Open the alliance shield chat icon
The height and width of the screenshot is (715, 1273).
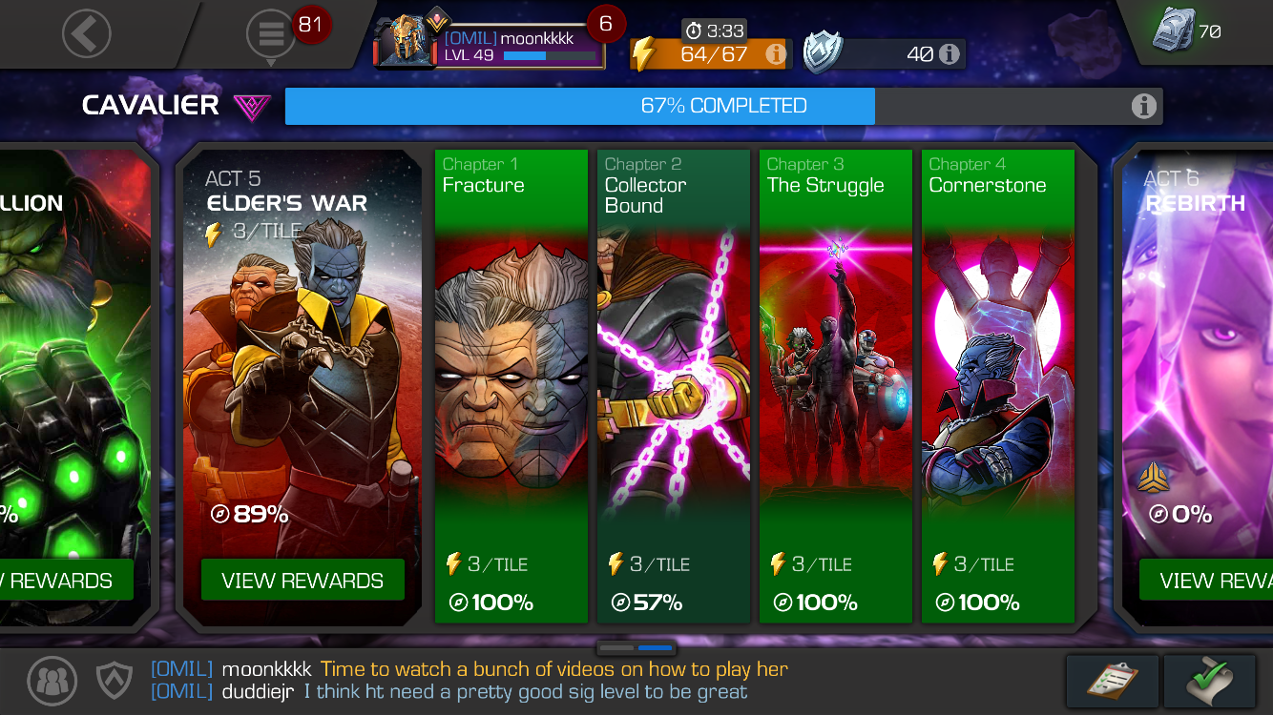point(114,680)
